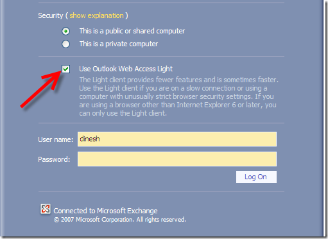Click the Log On button
Image resolution: width=328 pixels, height=239 pixels.
pos(256,177)
